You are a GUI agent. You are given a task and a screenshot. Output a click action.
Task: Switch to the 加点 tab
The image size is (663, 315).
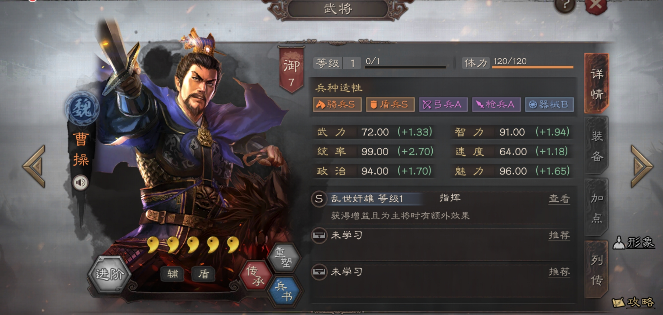(597, 208)
